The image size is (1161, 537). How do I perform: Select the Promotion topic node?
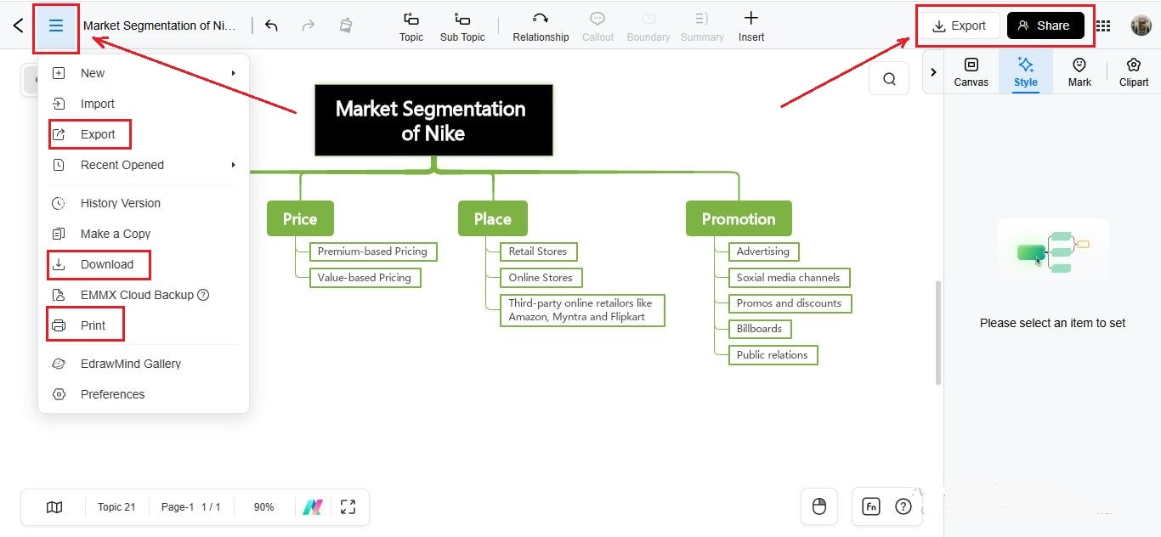tap(739, 218)
